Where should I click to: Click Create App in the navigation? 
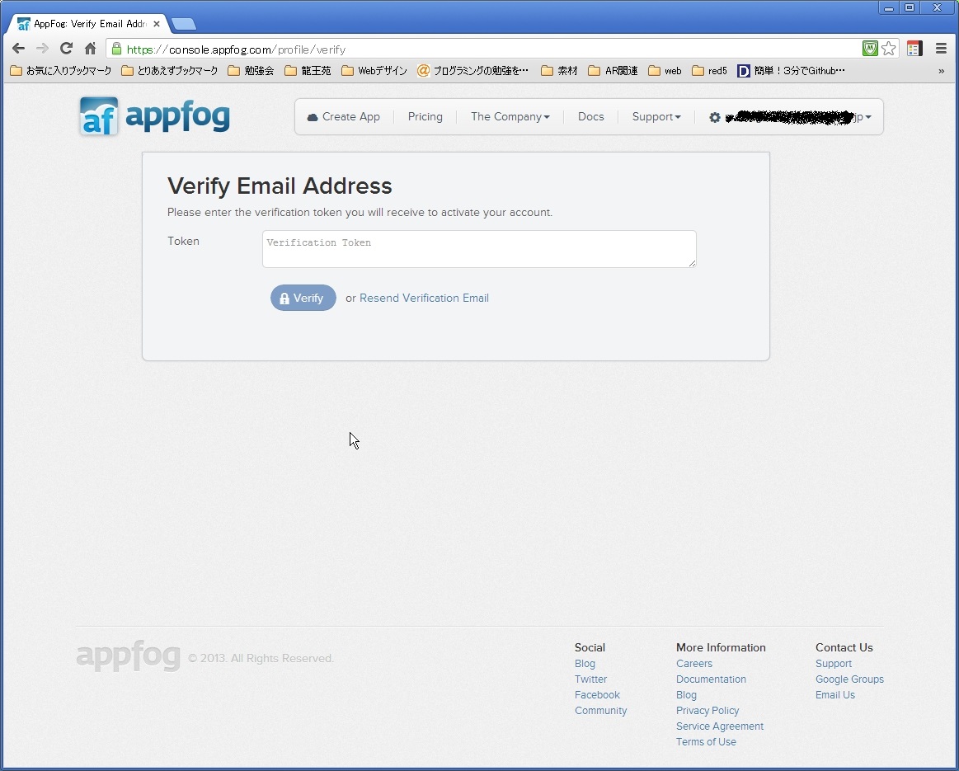[x=344, y=117]
